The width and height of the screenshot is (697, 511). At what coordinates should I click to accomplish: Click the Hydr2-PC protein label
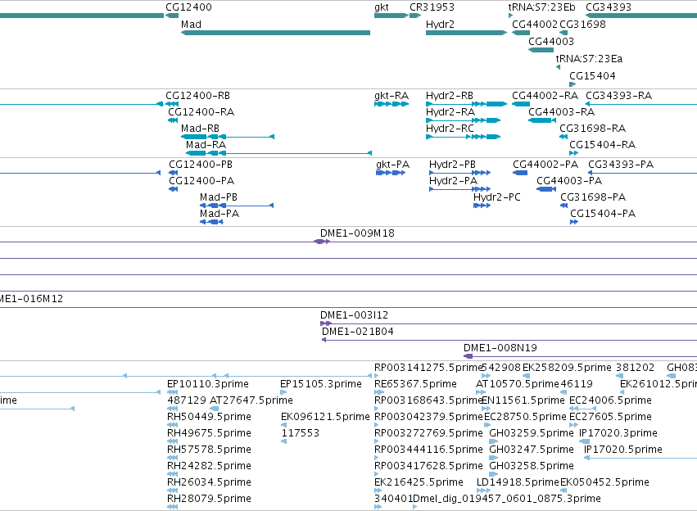[x=496, y=197]
